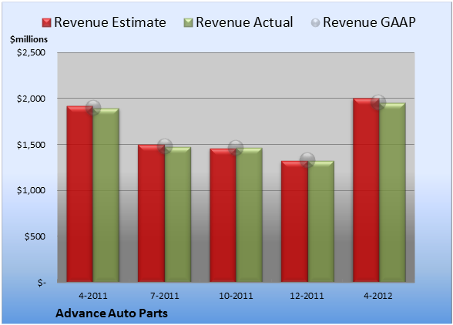
Task: Select the green actual bar for 4-2011
Action: coord(106,195)
